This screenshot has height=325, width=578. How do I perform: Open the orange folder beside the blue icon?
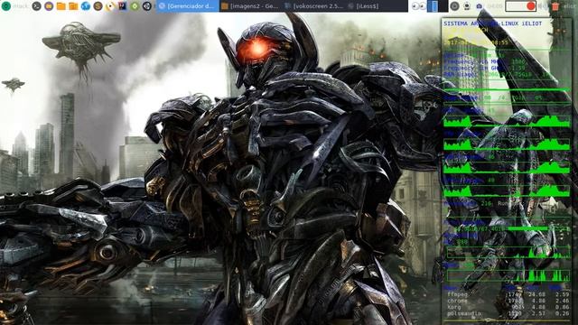73,6
